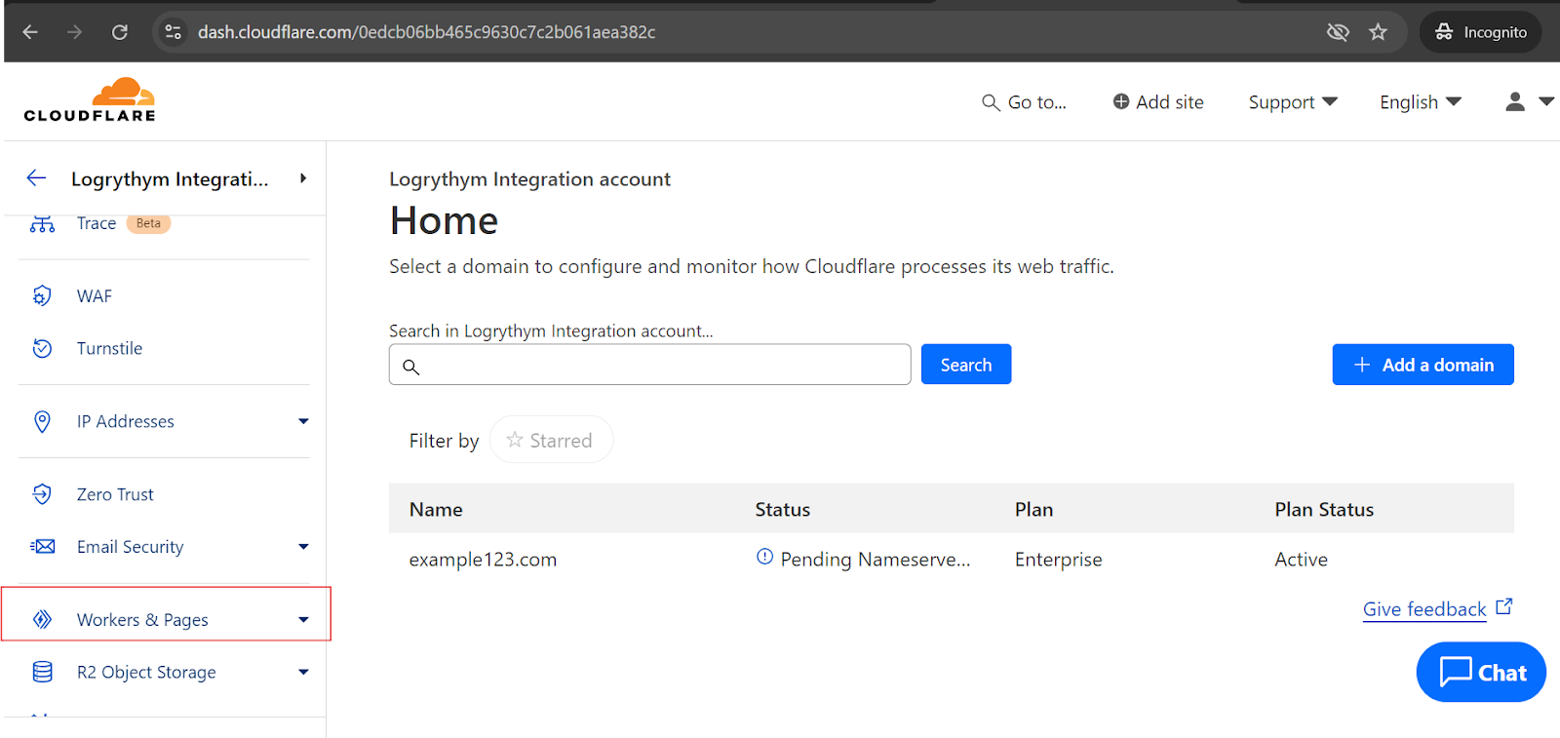This screenshot has width=1560, height=738.
Task: Click the Add a domain button
Action: pos(1423,365)
